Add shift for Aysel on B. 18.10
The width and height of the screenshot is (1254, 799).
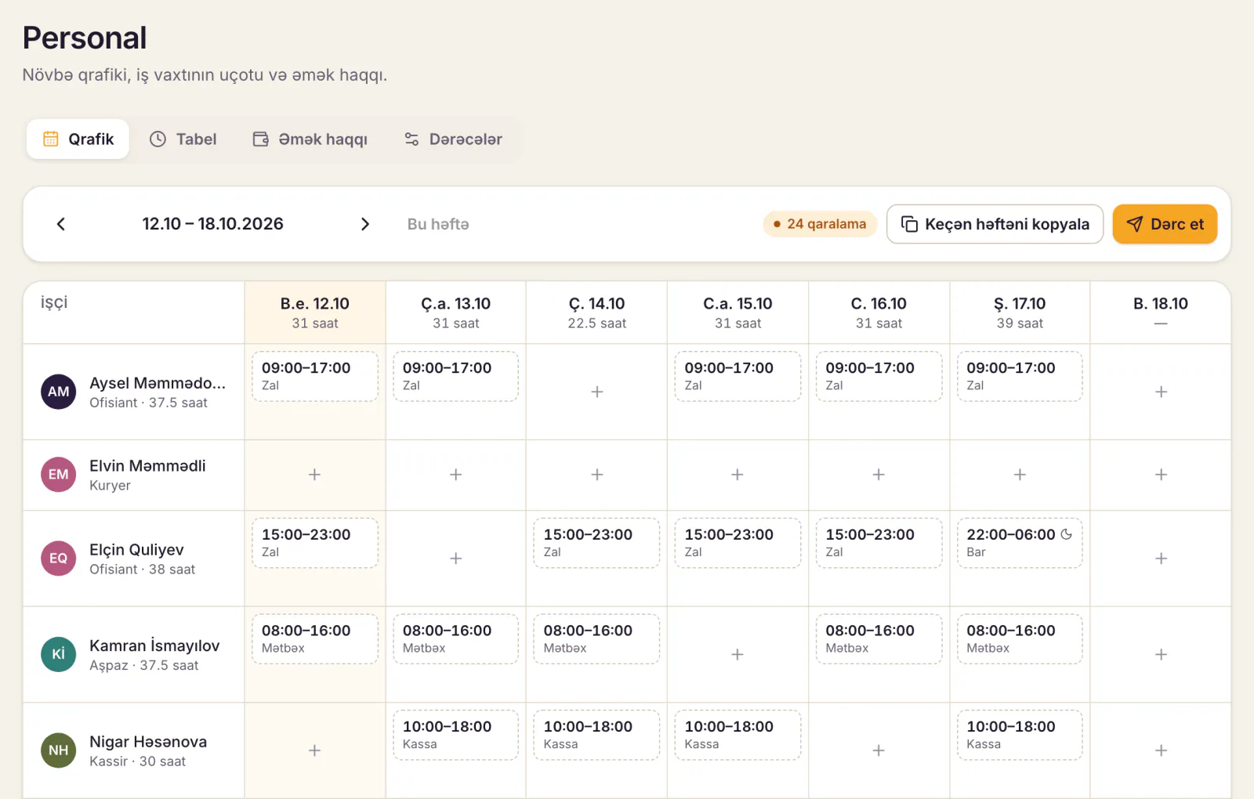[1162, 392]
